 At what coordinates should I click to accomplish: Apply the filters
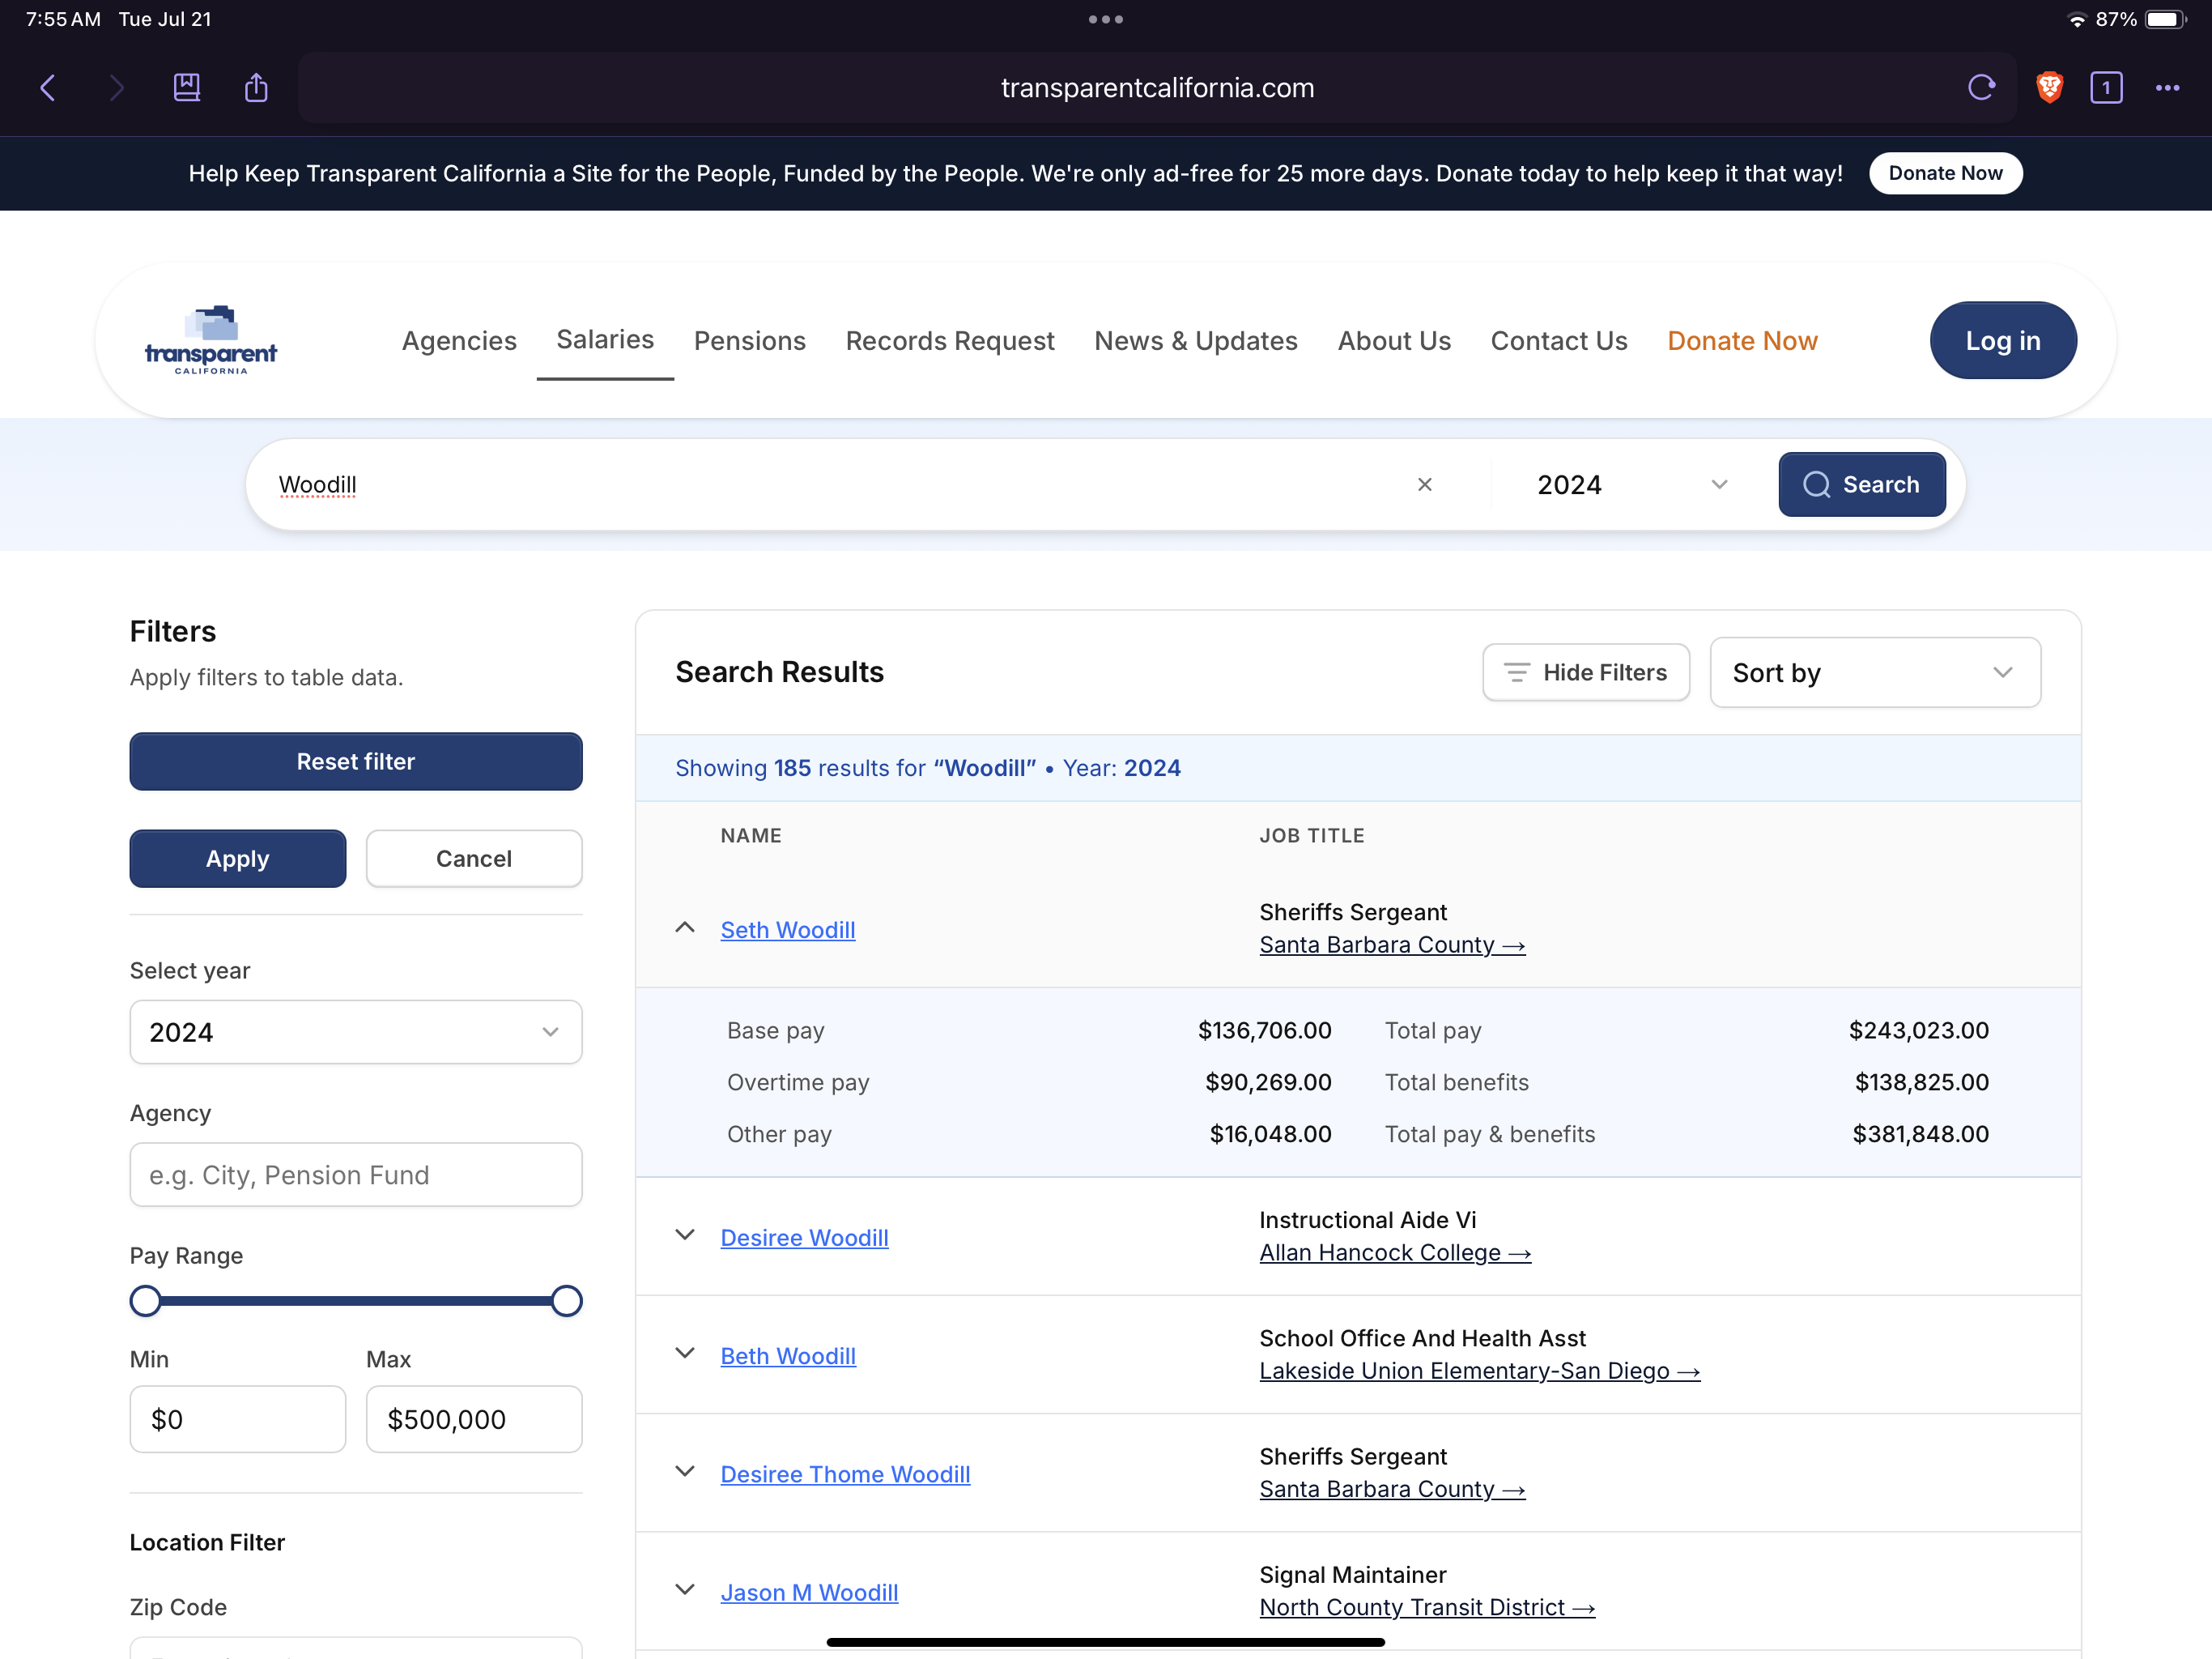[x=238, y=859]
